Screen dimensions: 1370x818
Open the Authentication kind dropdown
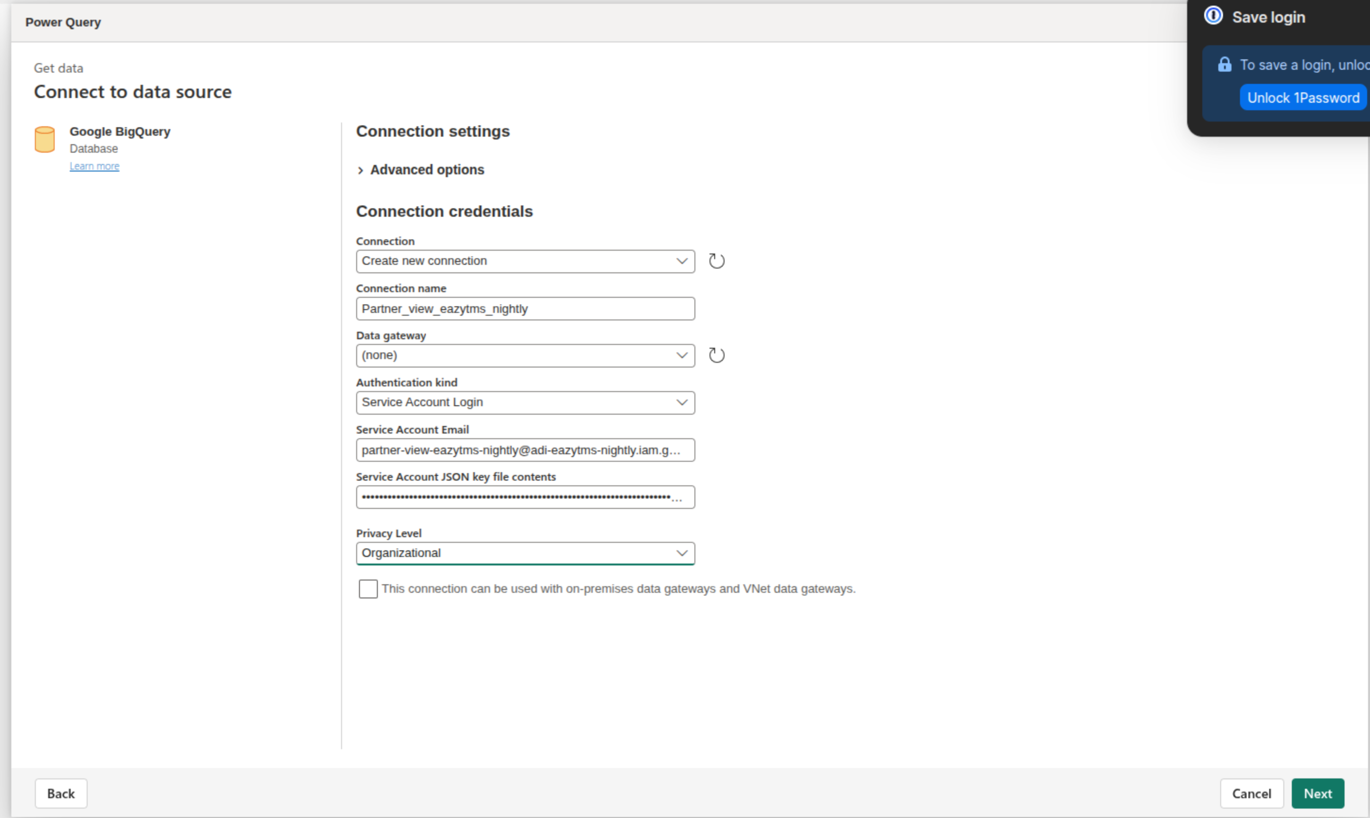coord(525,402)
